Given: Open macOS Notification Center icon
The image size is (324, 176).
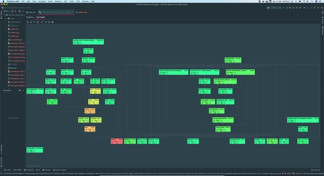Looking at the screenshot, I should tap(321, 1).
